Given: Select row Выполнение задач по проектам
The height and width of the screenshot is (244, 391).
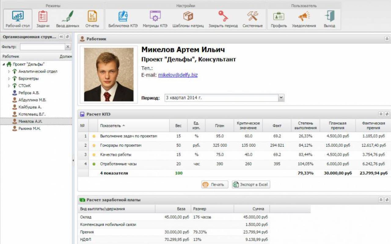Looking at the screenshot, I should [234, 136].
